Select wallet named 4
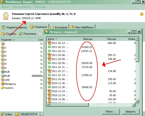 click(x=4, y=60)
